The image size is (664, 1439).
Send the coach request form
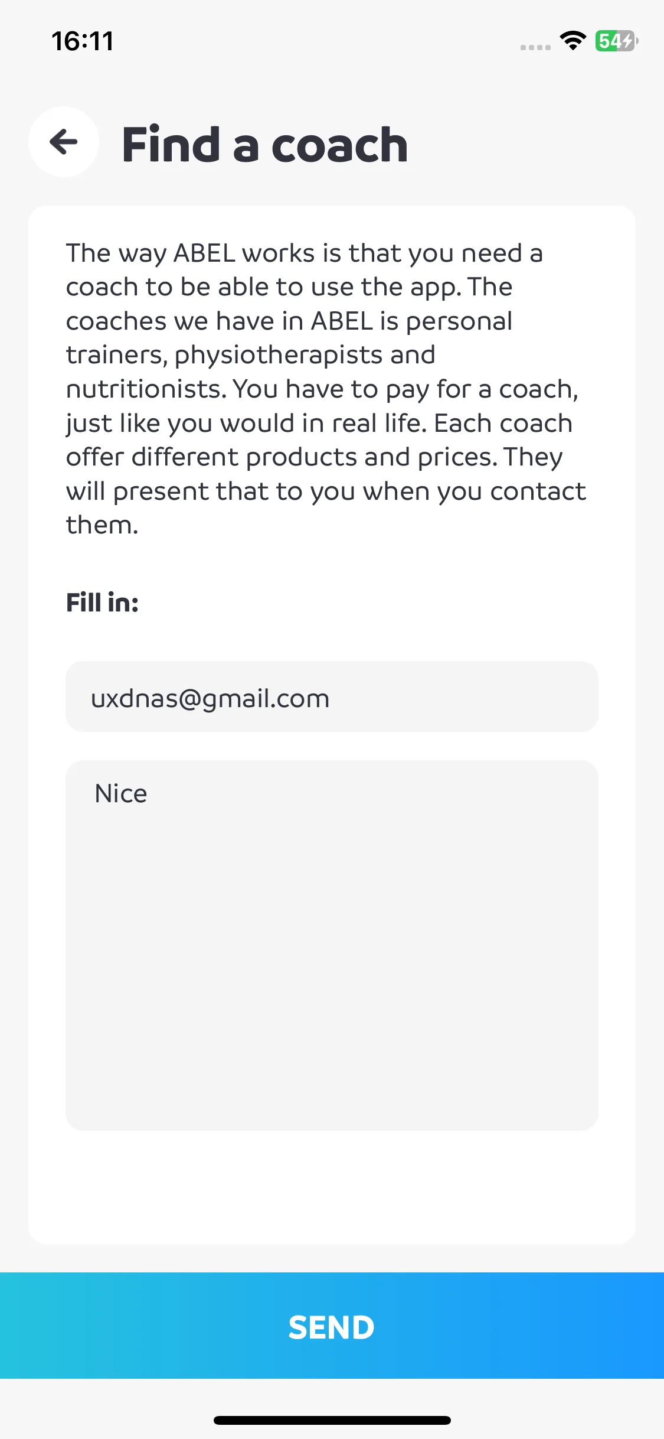tap(332, 1326)
